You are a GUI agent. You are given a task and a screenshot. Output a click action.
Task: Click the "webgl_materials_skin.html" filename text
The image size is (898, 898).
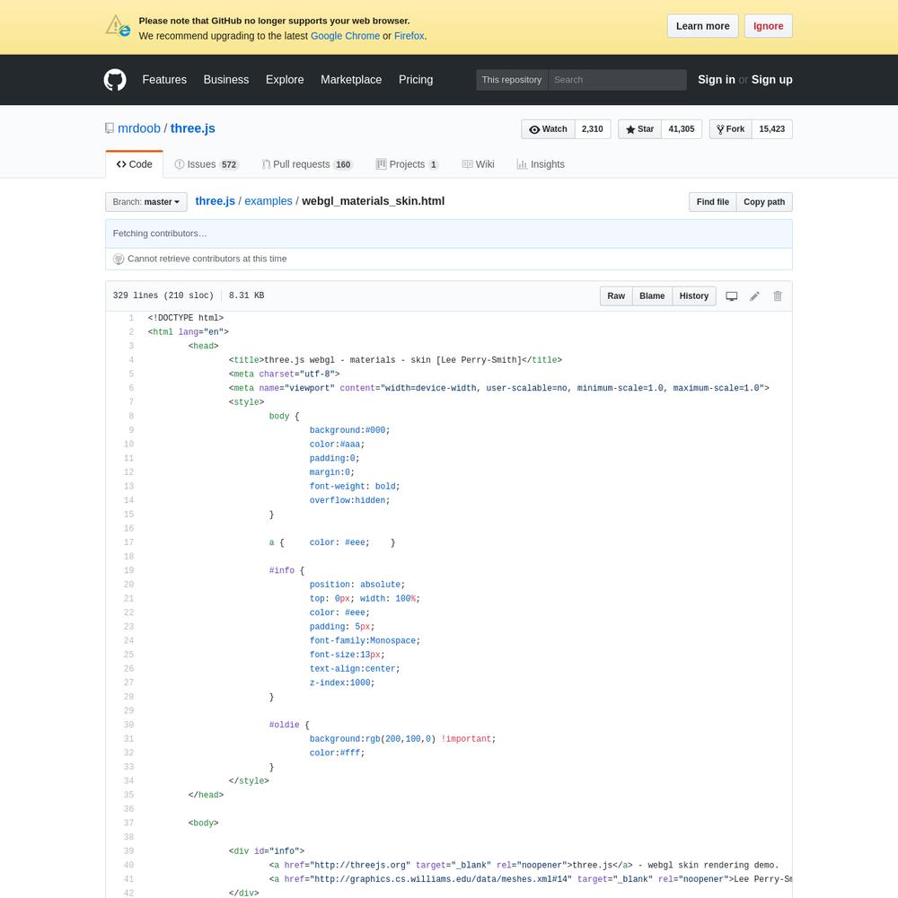pyautogui.click(x=374, y=201)
